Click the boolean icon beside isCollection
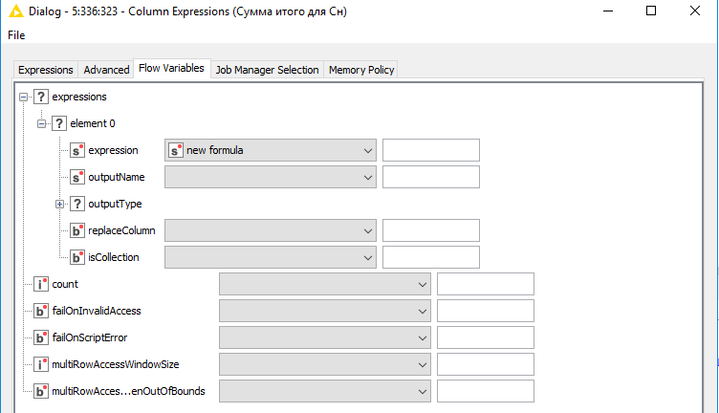 tap(77, 257)
